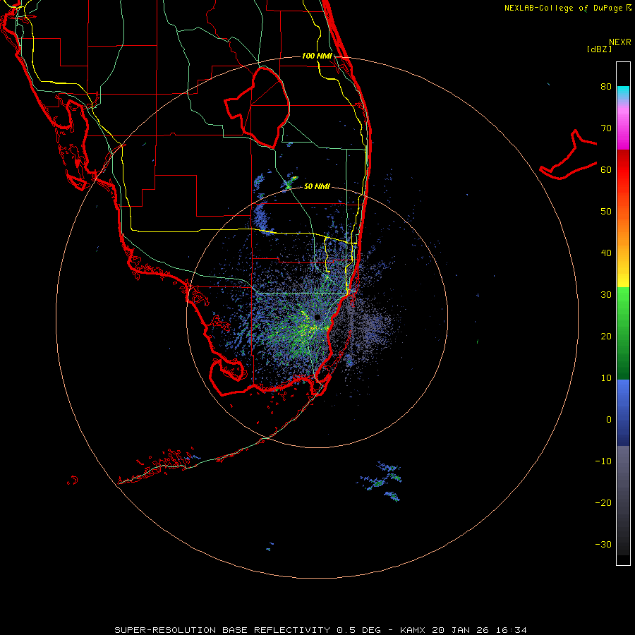Select the -10 value on the dBZ scale

pyautogui.click(x=603, y=461)
